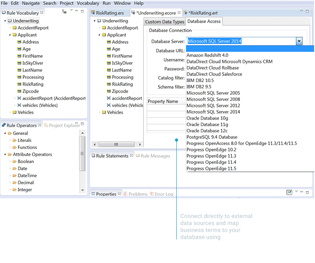The image size is (315, 263).
Task: Switch to the Problems tab
Action: point(136,194)
